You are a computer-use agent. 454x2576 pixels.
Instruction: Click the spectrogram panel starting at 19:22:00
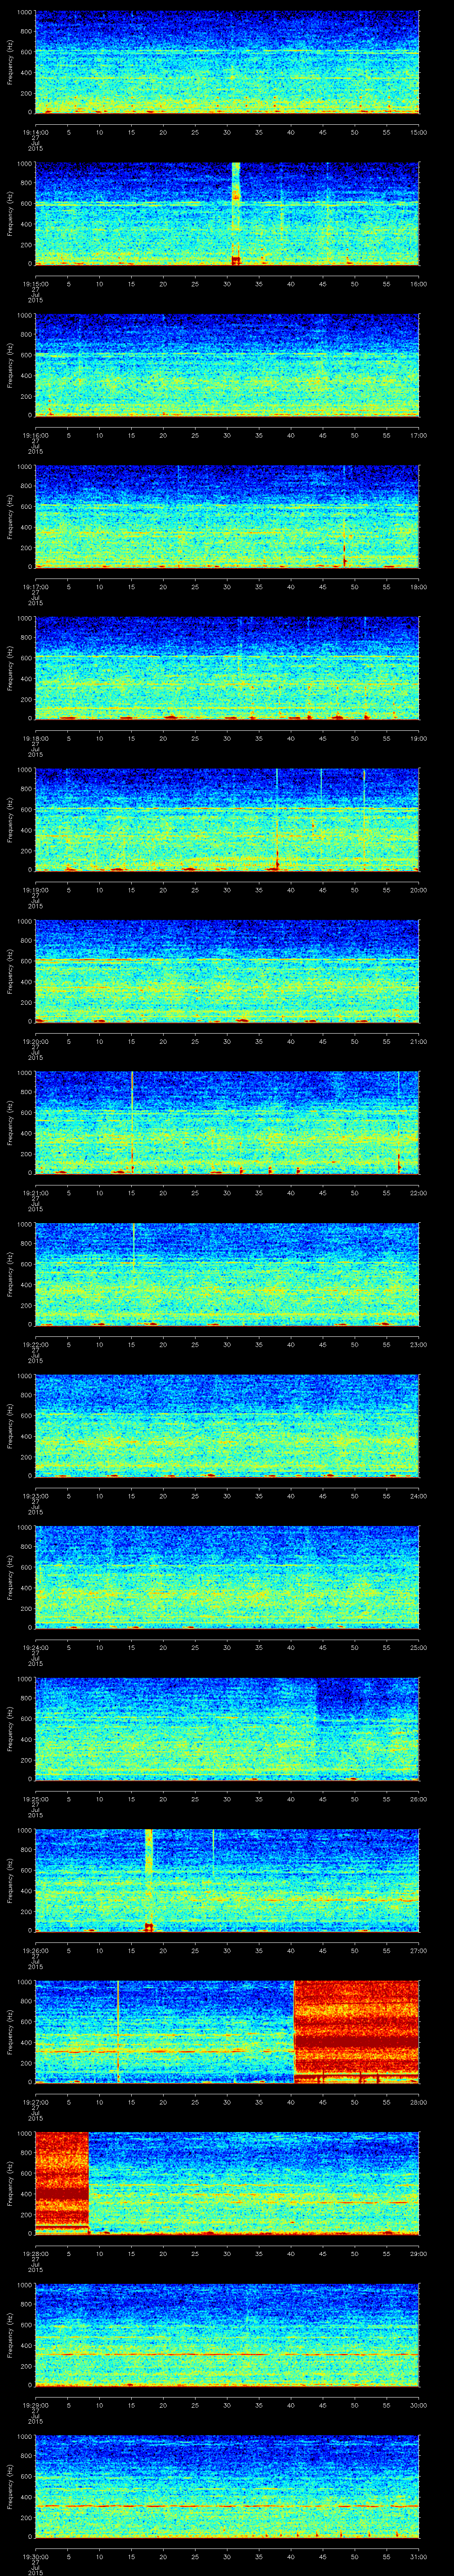pos(227,1274)
